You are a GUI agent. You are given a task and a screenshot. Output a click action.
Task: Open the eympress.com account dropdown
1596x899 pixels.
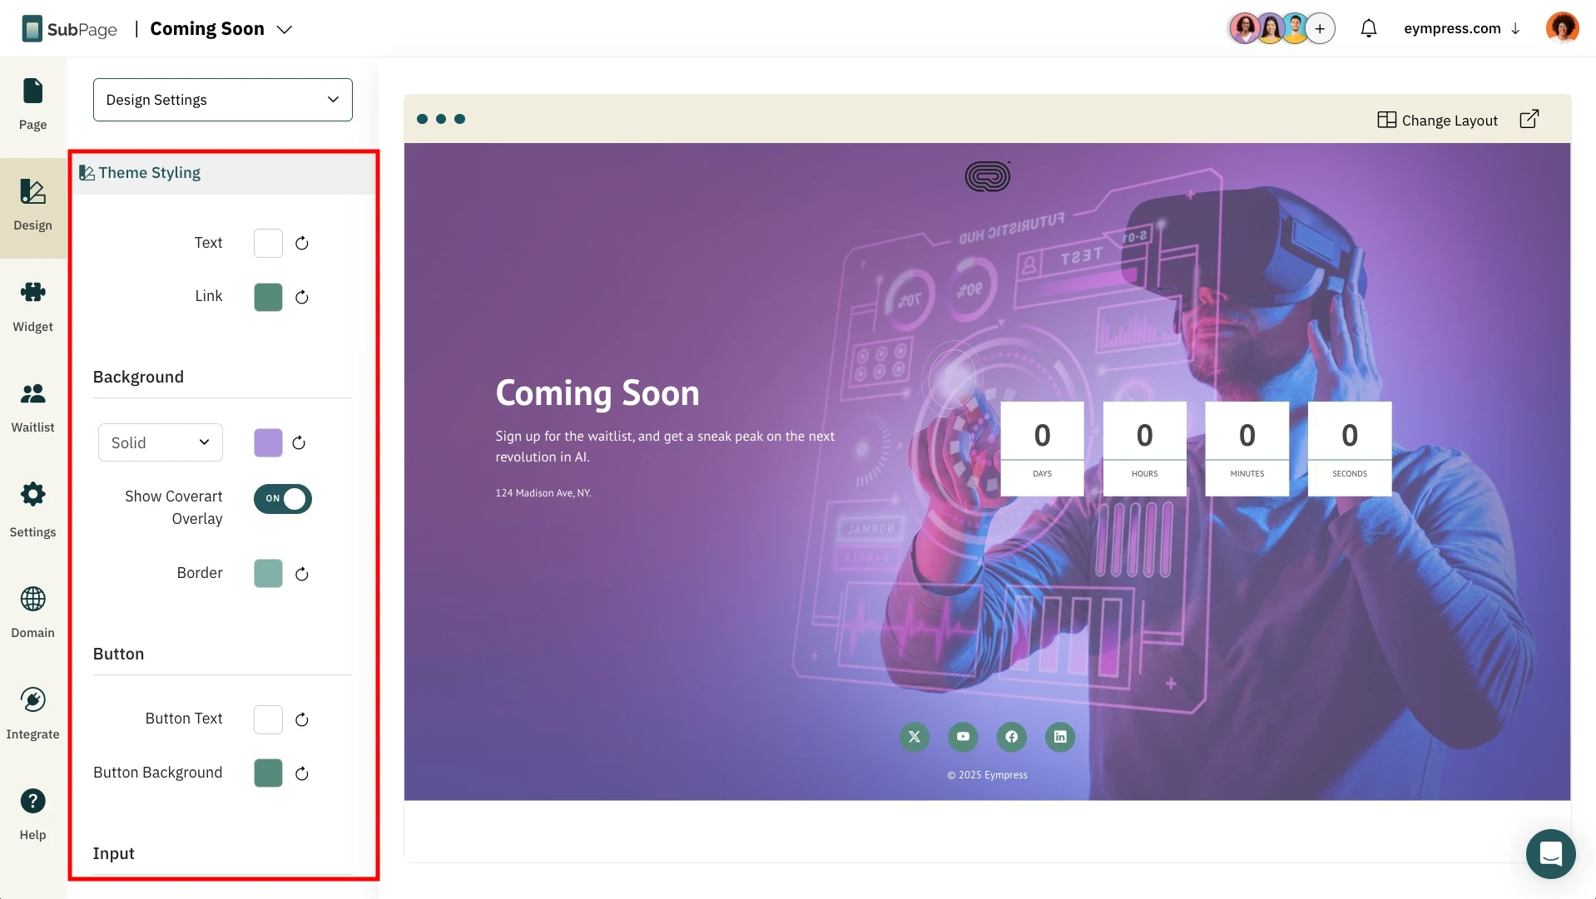click(x=1461, y=28)
